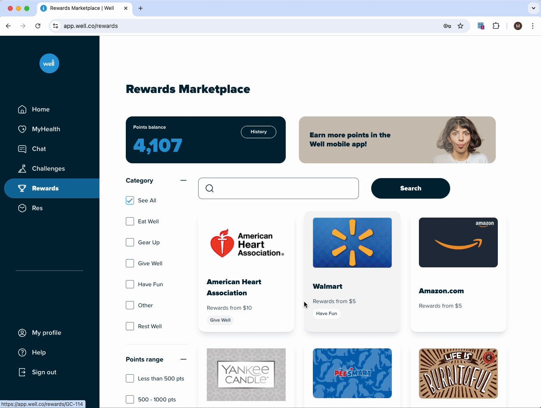
Task: Click the browser forward arrow
Action: [23, 26]
